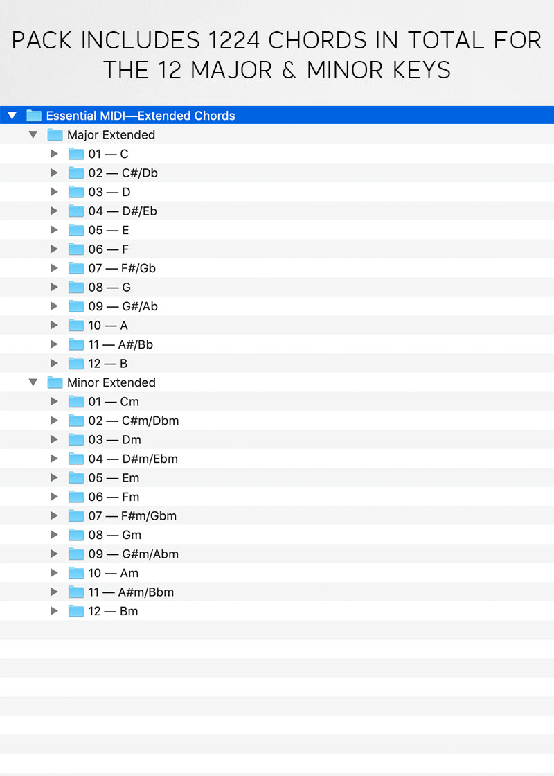The image size is (554, 776).
Task: Click the folder icon for 07 — F#m/Gbm
Action: click(x=75, y=515)
